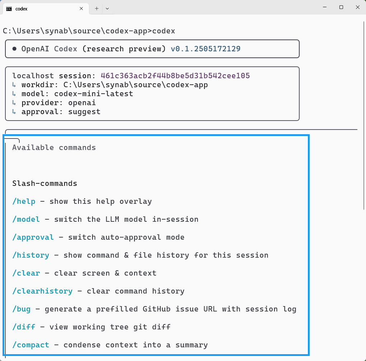Click the version number v0.1.2505172129
This screenshot has width=366, height=361.
[x=205, y=49]
